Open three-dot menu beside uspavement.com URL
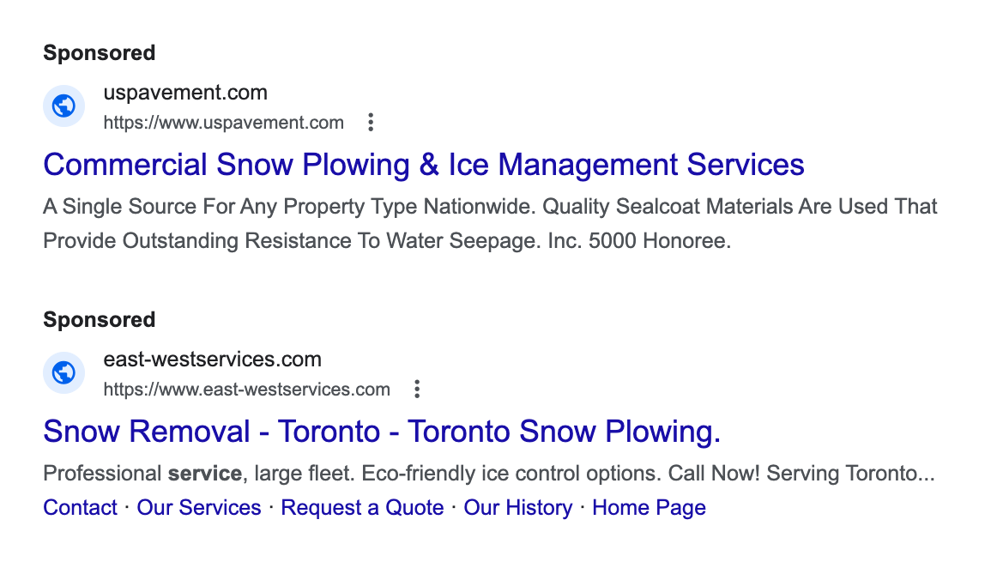 [x=371, y=123]
